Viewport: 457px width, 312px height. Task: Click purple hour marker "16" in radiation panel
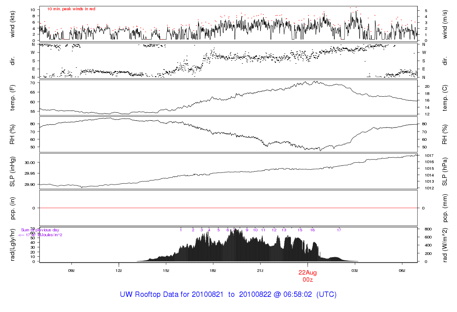point(312,230)
